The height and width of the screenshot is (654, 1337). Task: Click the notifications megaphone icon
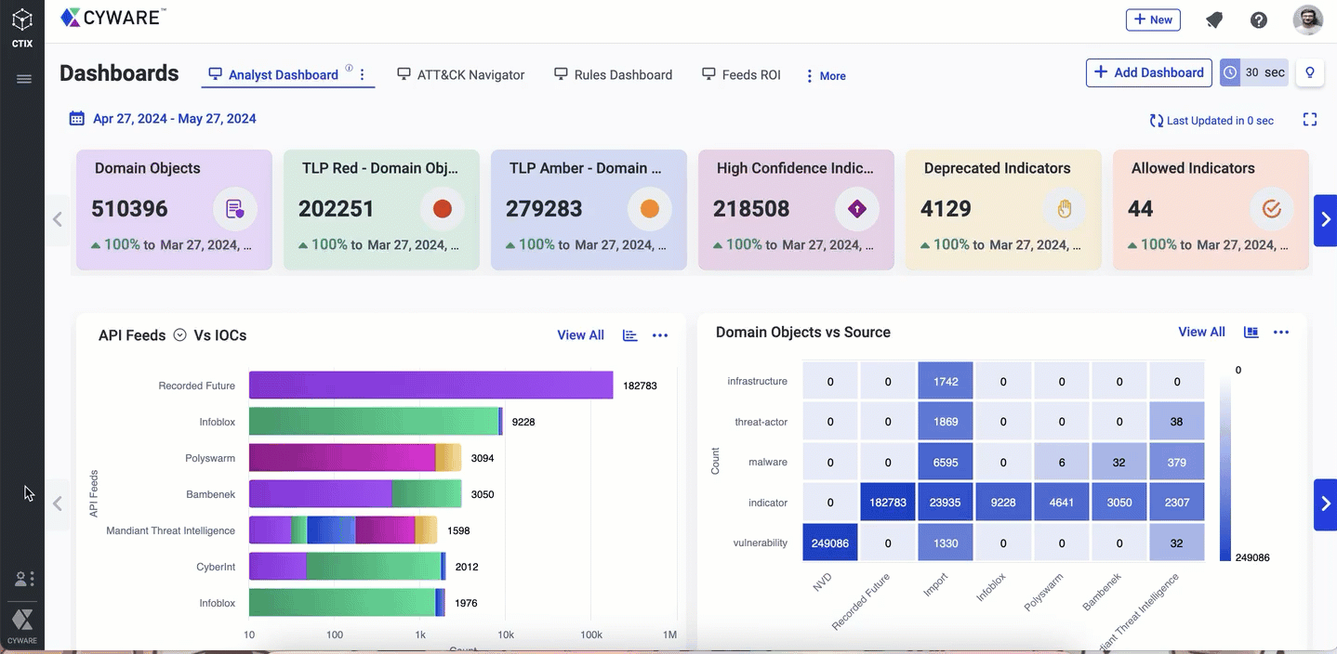point(1214,20)
